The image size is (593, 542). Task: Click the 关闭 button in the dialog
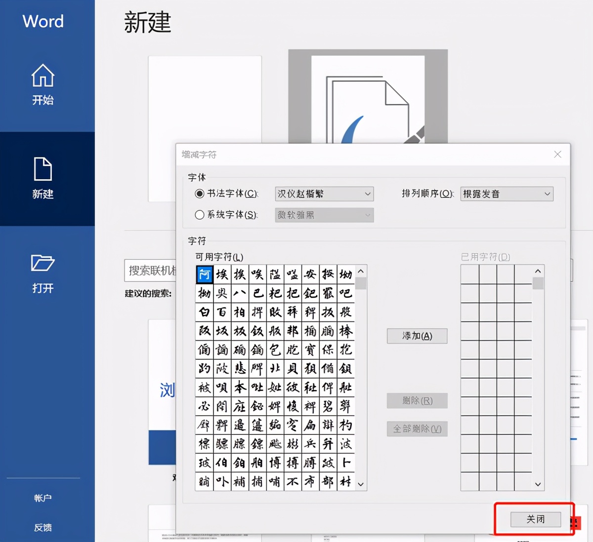(x=536, y=519)
